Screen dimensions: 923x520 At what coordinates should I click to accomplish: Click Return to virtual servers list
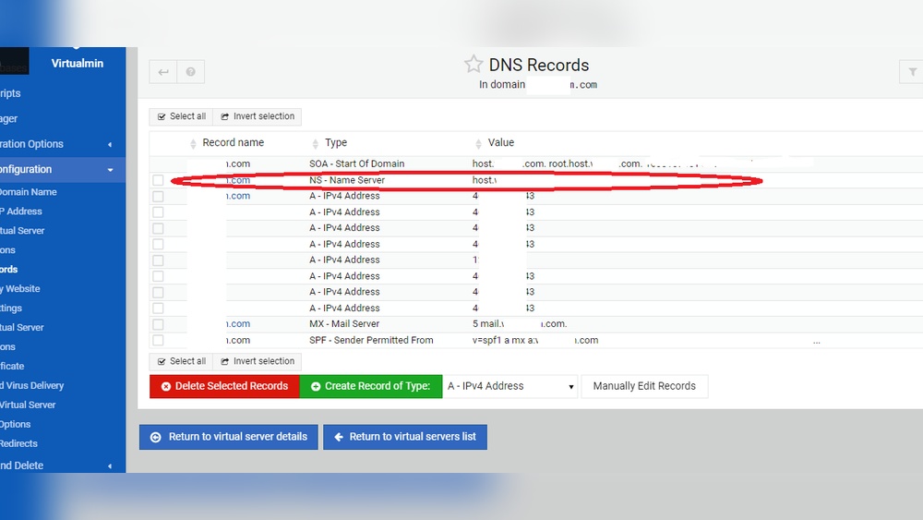[x=405, y=437]
